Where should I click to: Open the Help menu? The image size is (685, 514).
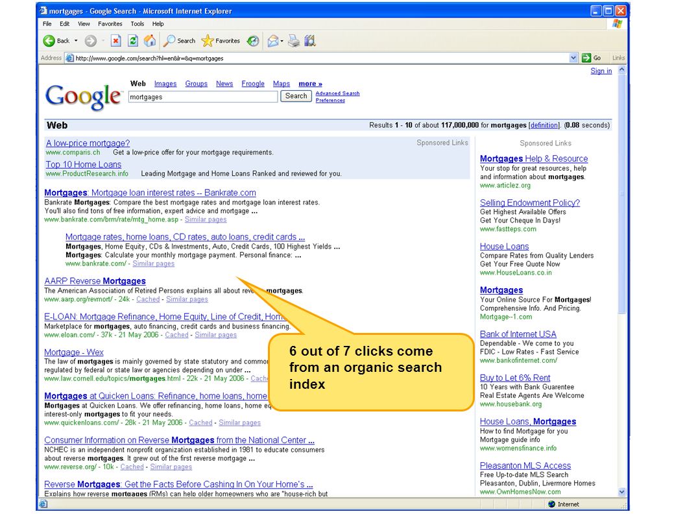[x=158, y=23]
